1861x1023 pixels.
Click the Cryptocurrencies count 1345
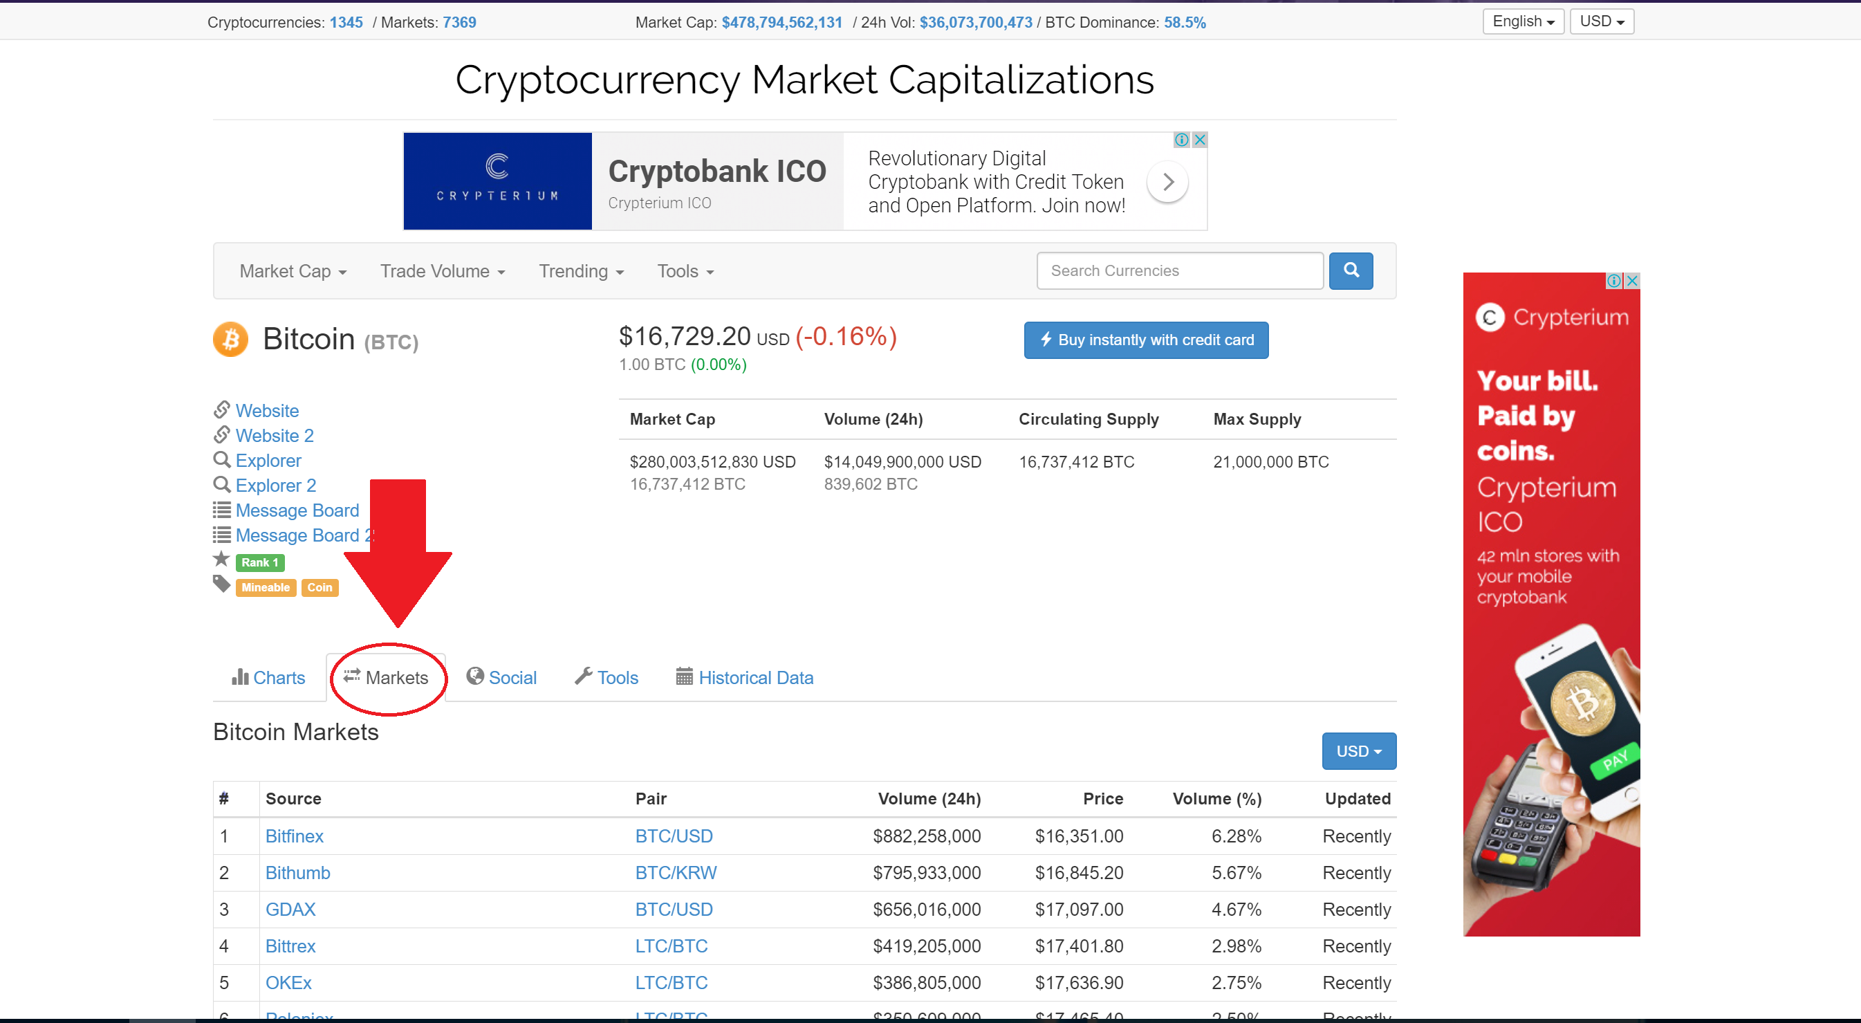[x=346, y=22]
